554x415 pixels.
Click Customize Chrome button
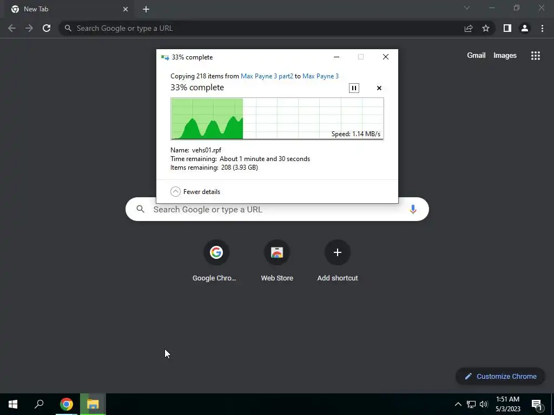point(500,376)
